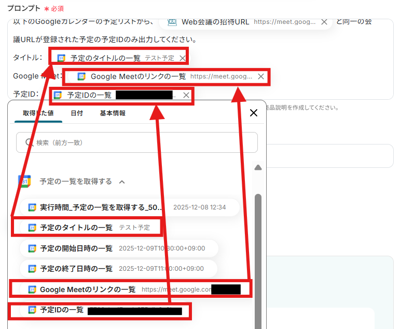Image resolution: width=400 pixels, height=329 pixels.
Task: Select 実行時間_予定の一覧を取得する value
Action: [x=129, y=207]
